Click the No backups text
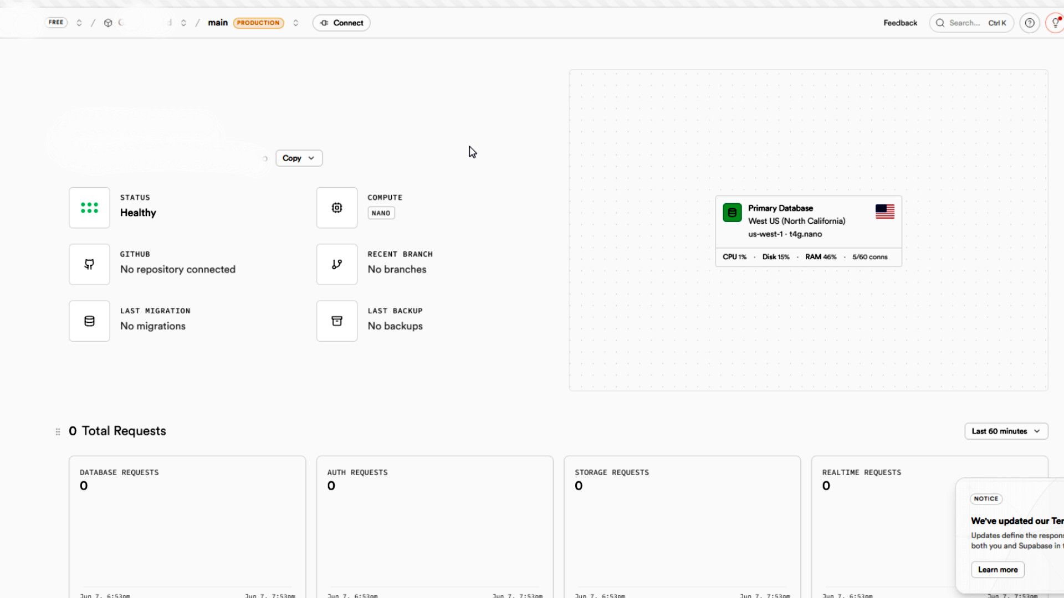This screenshot has width=1064, height=598. point(395,326)
